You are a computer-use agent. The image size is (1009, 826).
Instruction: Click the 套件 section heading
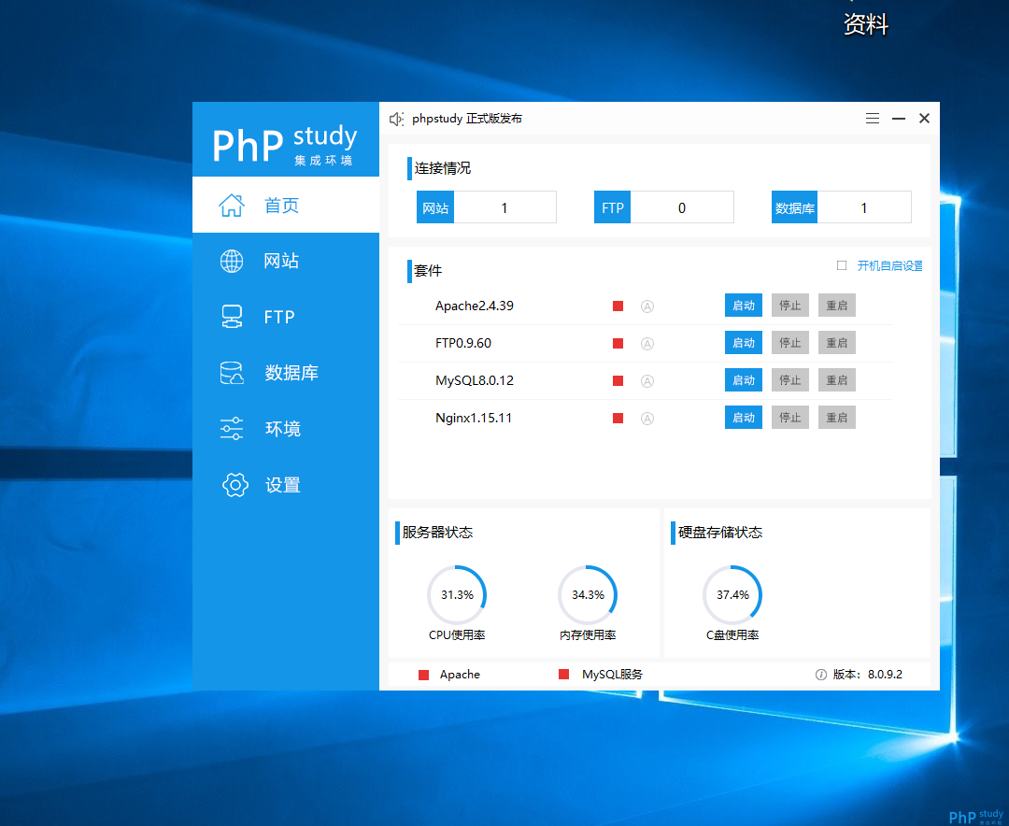click(x=428, y=271)
